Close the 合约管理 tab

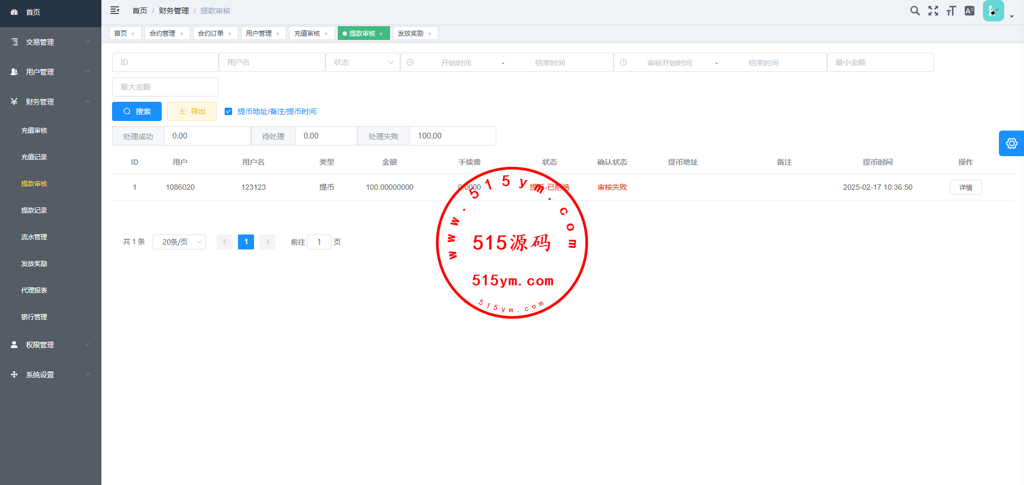[181, 34]
